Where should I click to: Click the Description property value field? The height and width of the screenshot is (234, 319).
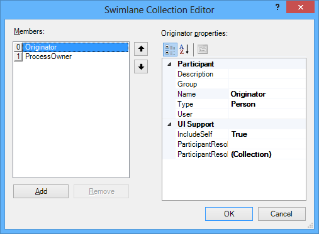[267, 74]
